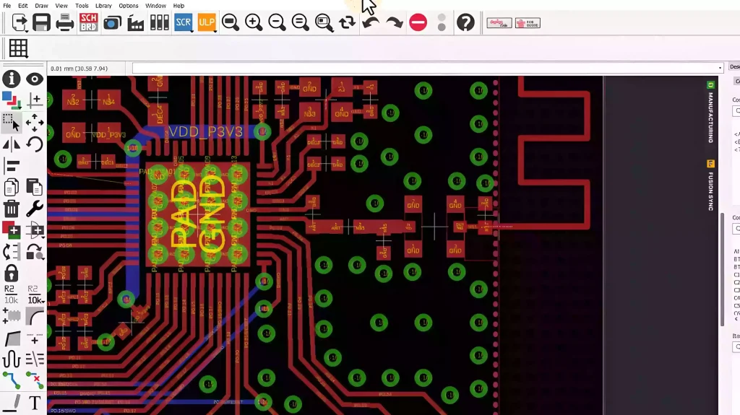
Task: Zoom to fit the board
Action: (231, 22)
